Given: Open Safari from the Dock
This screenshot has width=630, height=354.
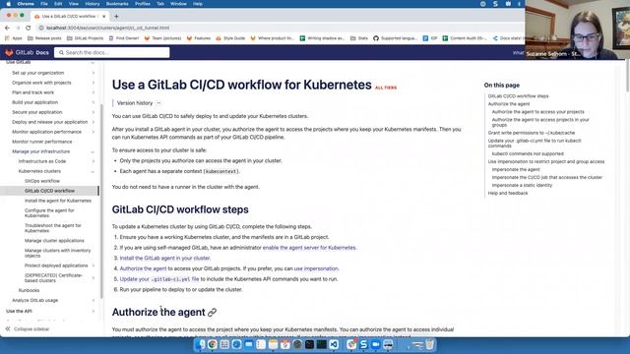Looking at the screenshot, I should [236, 344].
